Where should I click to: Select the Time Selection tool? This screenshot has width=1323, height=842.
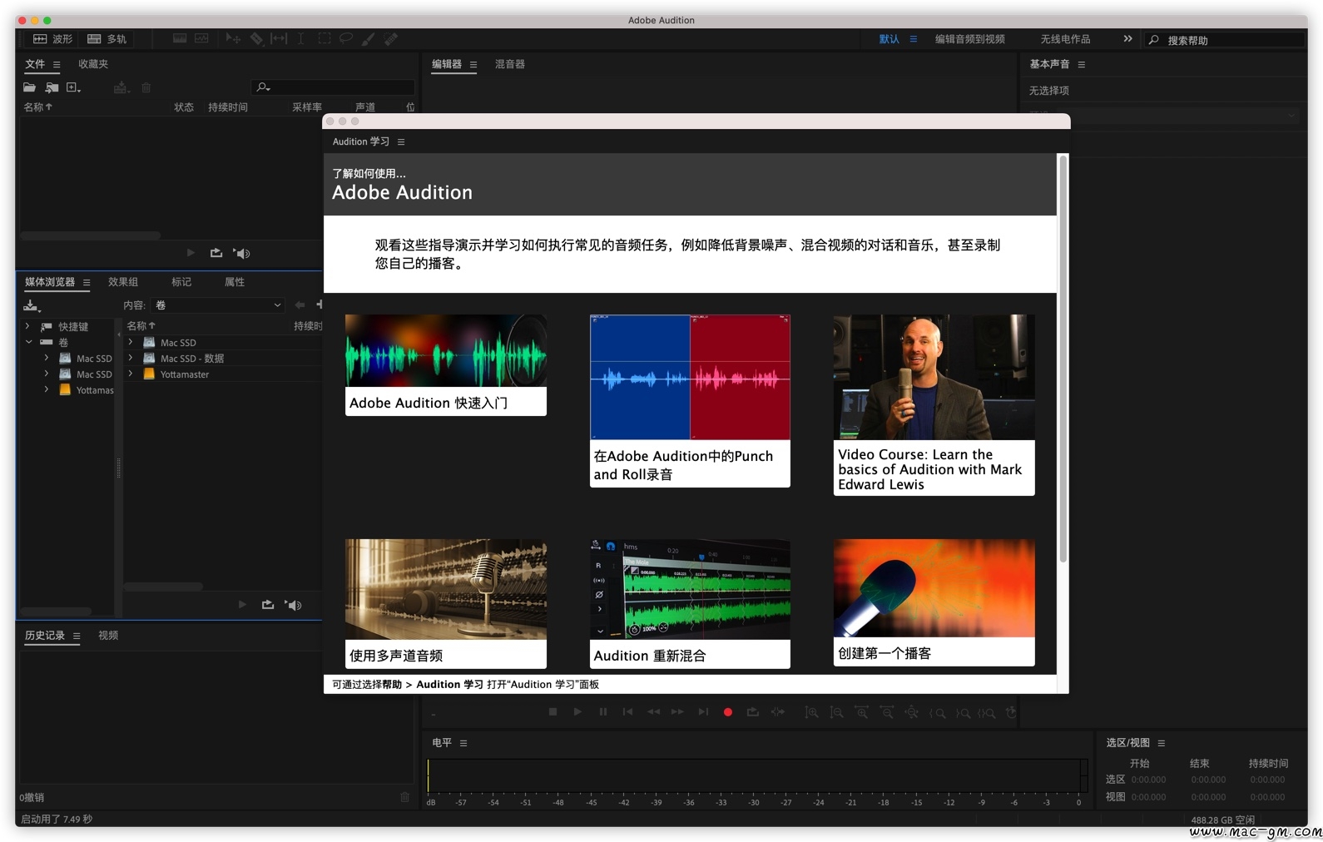click(x=301, y=39)
